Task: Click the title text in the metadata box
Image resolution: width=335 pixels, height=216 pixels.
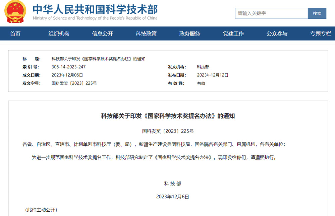Action: (99, 59)
